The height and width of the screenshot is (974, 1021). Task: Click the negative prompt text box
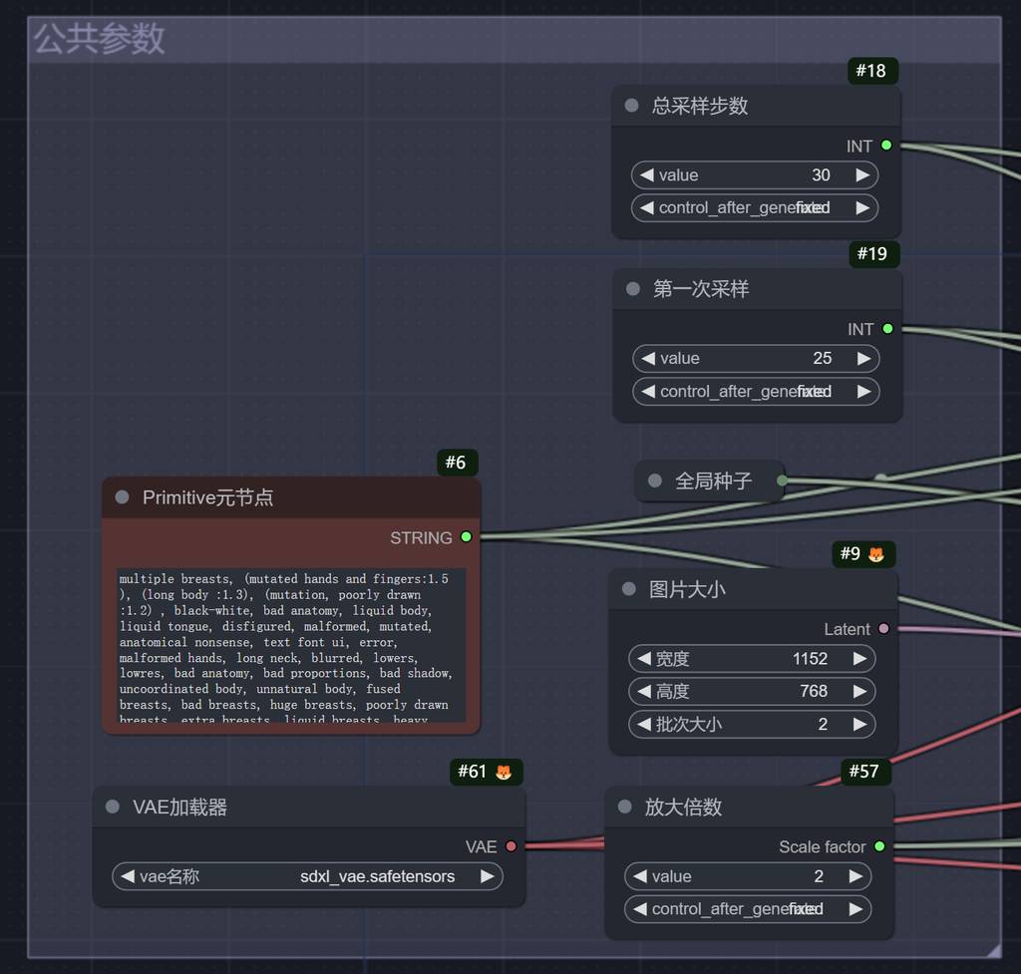(290, 645)
